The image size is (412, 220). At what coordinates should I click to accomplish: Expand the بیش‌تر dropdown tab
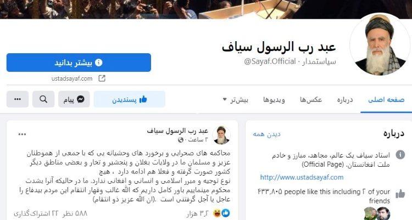point(236,100)
